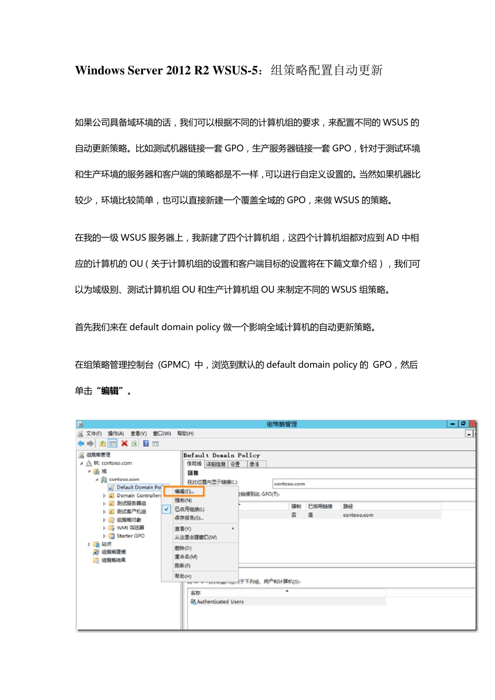Screen dimensions: 495x700
Task: Open the 文件(F) menu
Action: coord(94,433)
